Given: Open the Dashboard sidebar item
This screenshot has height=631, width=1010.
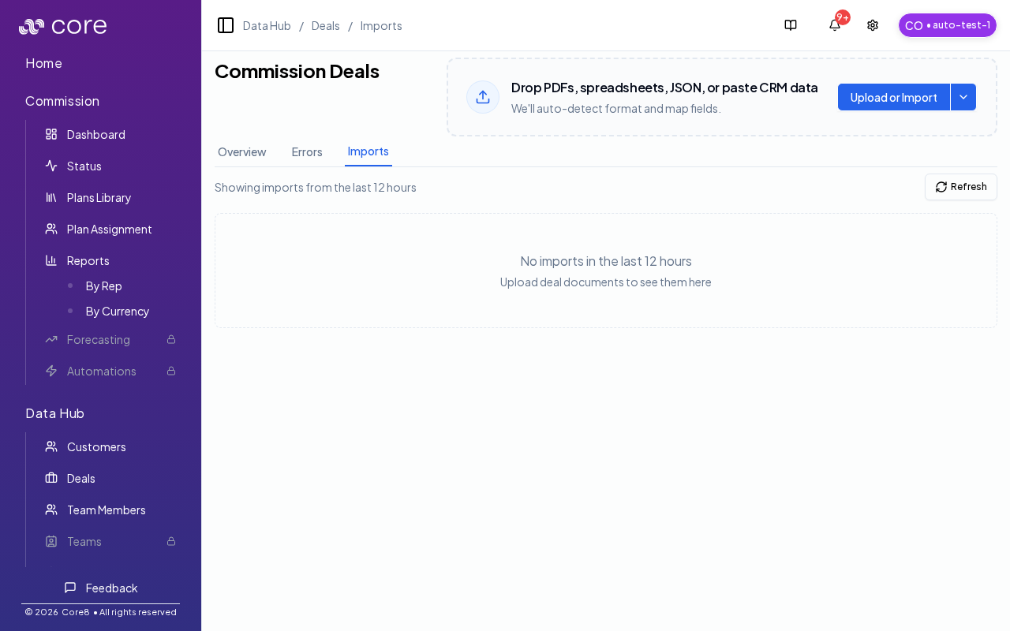Looking at the screenshot, I should point(95,134).
